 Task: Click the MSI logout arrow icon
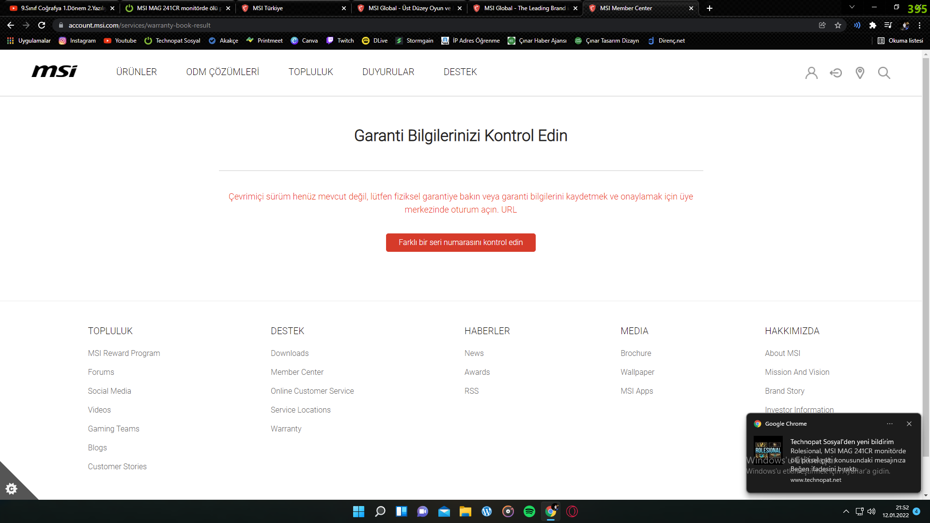click(836, 73)
